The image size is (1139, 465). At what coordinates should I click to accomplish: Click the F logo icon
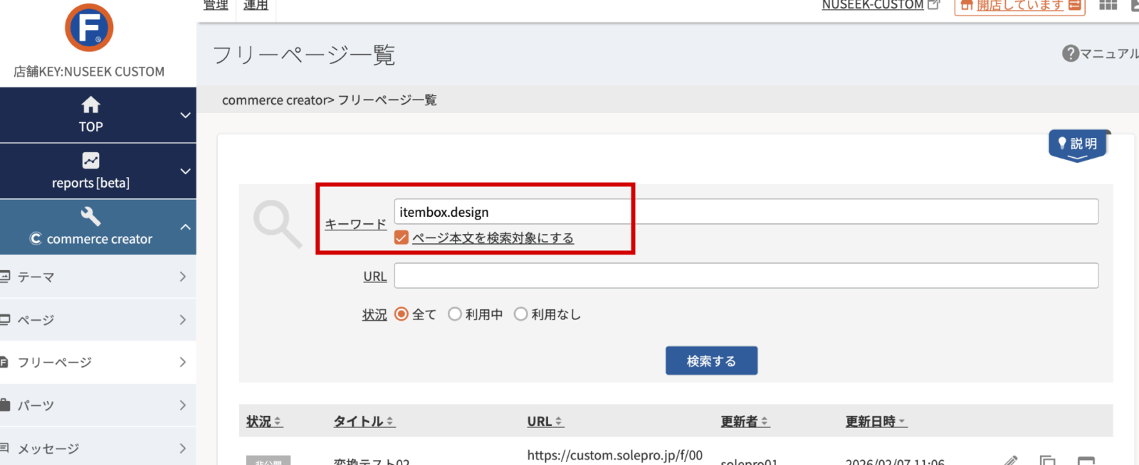[x=89, y=28]
